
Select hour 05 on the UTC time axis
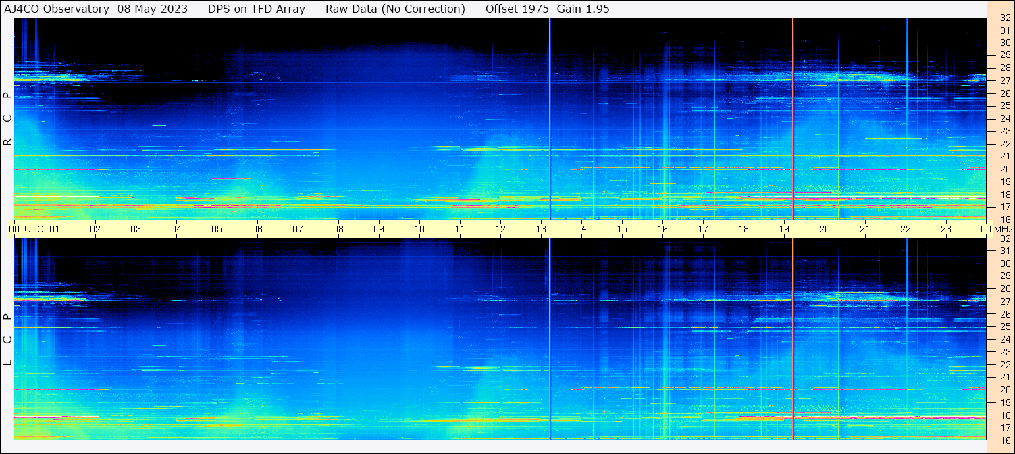[x=217, y=229]
